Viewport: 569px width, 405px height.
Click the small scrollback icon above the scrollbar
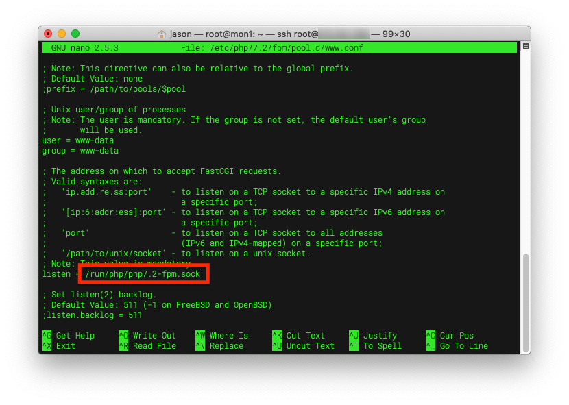(x=525, y=47)
